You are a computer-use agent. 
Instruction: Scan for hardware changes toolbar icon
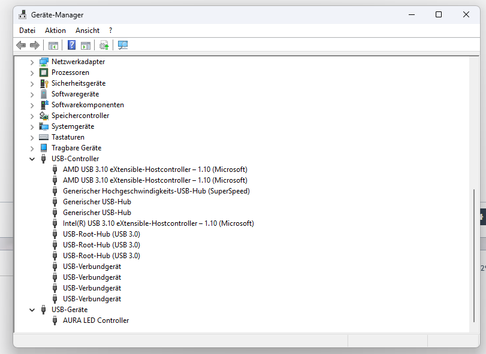tap(123, 45)
